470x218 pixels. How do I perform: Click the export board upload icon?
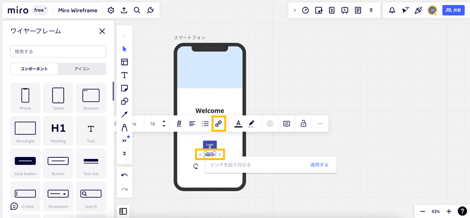tap(124, 11)
